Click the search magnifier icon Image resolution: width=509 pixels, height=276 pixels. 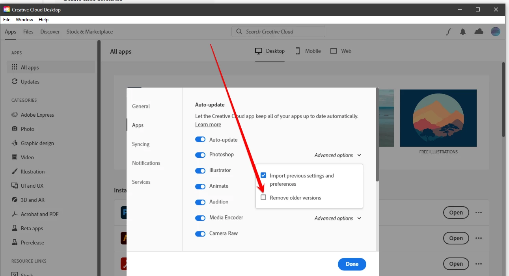[239, 32]
